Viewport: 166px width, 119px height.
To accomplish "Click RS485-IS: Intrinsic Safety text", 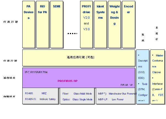I will (x=40, y=99).
